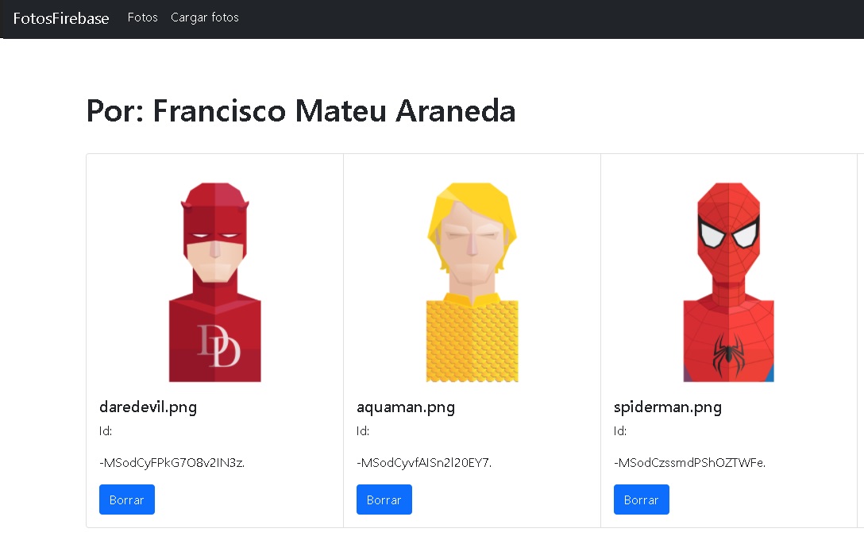
Task: Go to the Cargar fotos page
Action: click(x=205, y=17)
